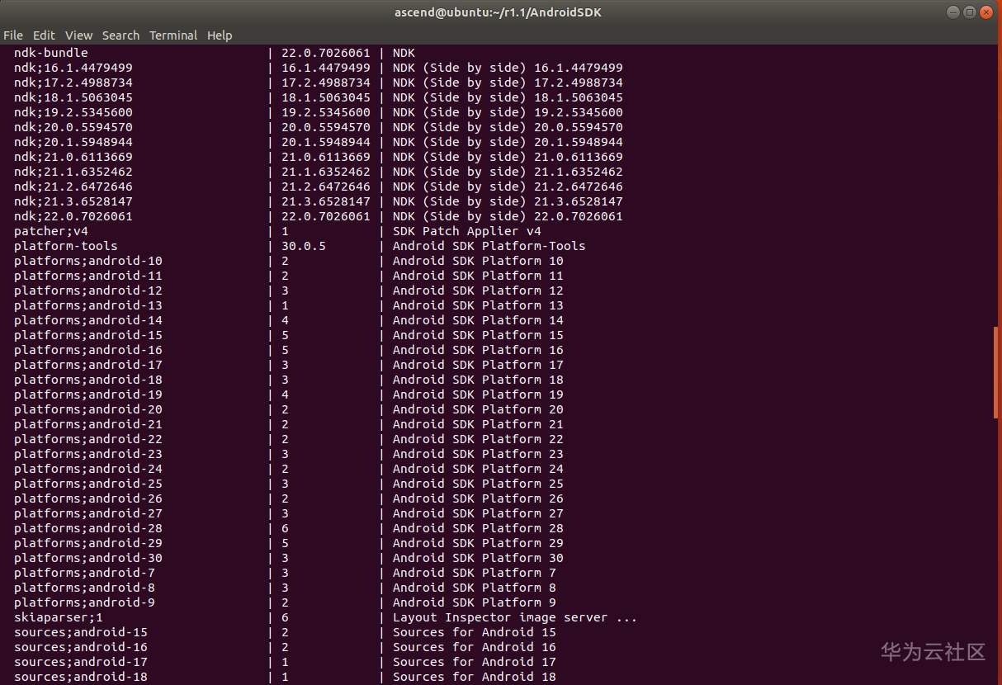Click the ndk;21.3.6528147 package entry
Image resolution: width=1002 pixels, height=685 pixels.
click(73, 201)
